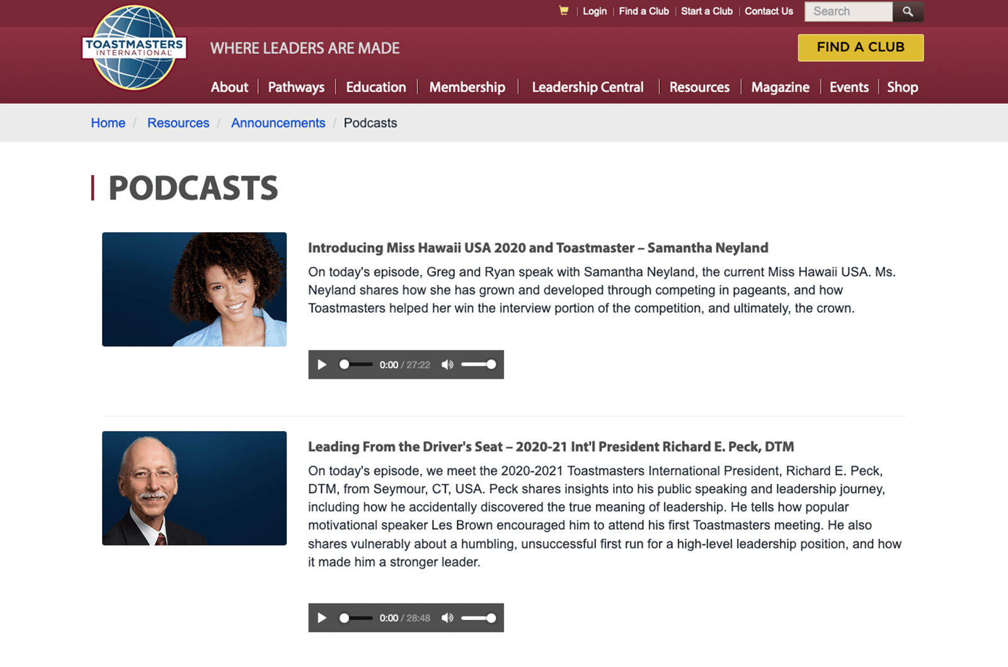The width and height of the screenshot is (1008, 667).
Task: Mute the Samantha Neyland episode audio
Action: point(447,365)
